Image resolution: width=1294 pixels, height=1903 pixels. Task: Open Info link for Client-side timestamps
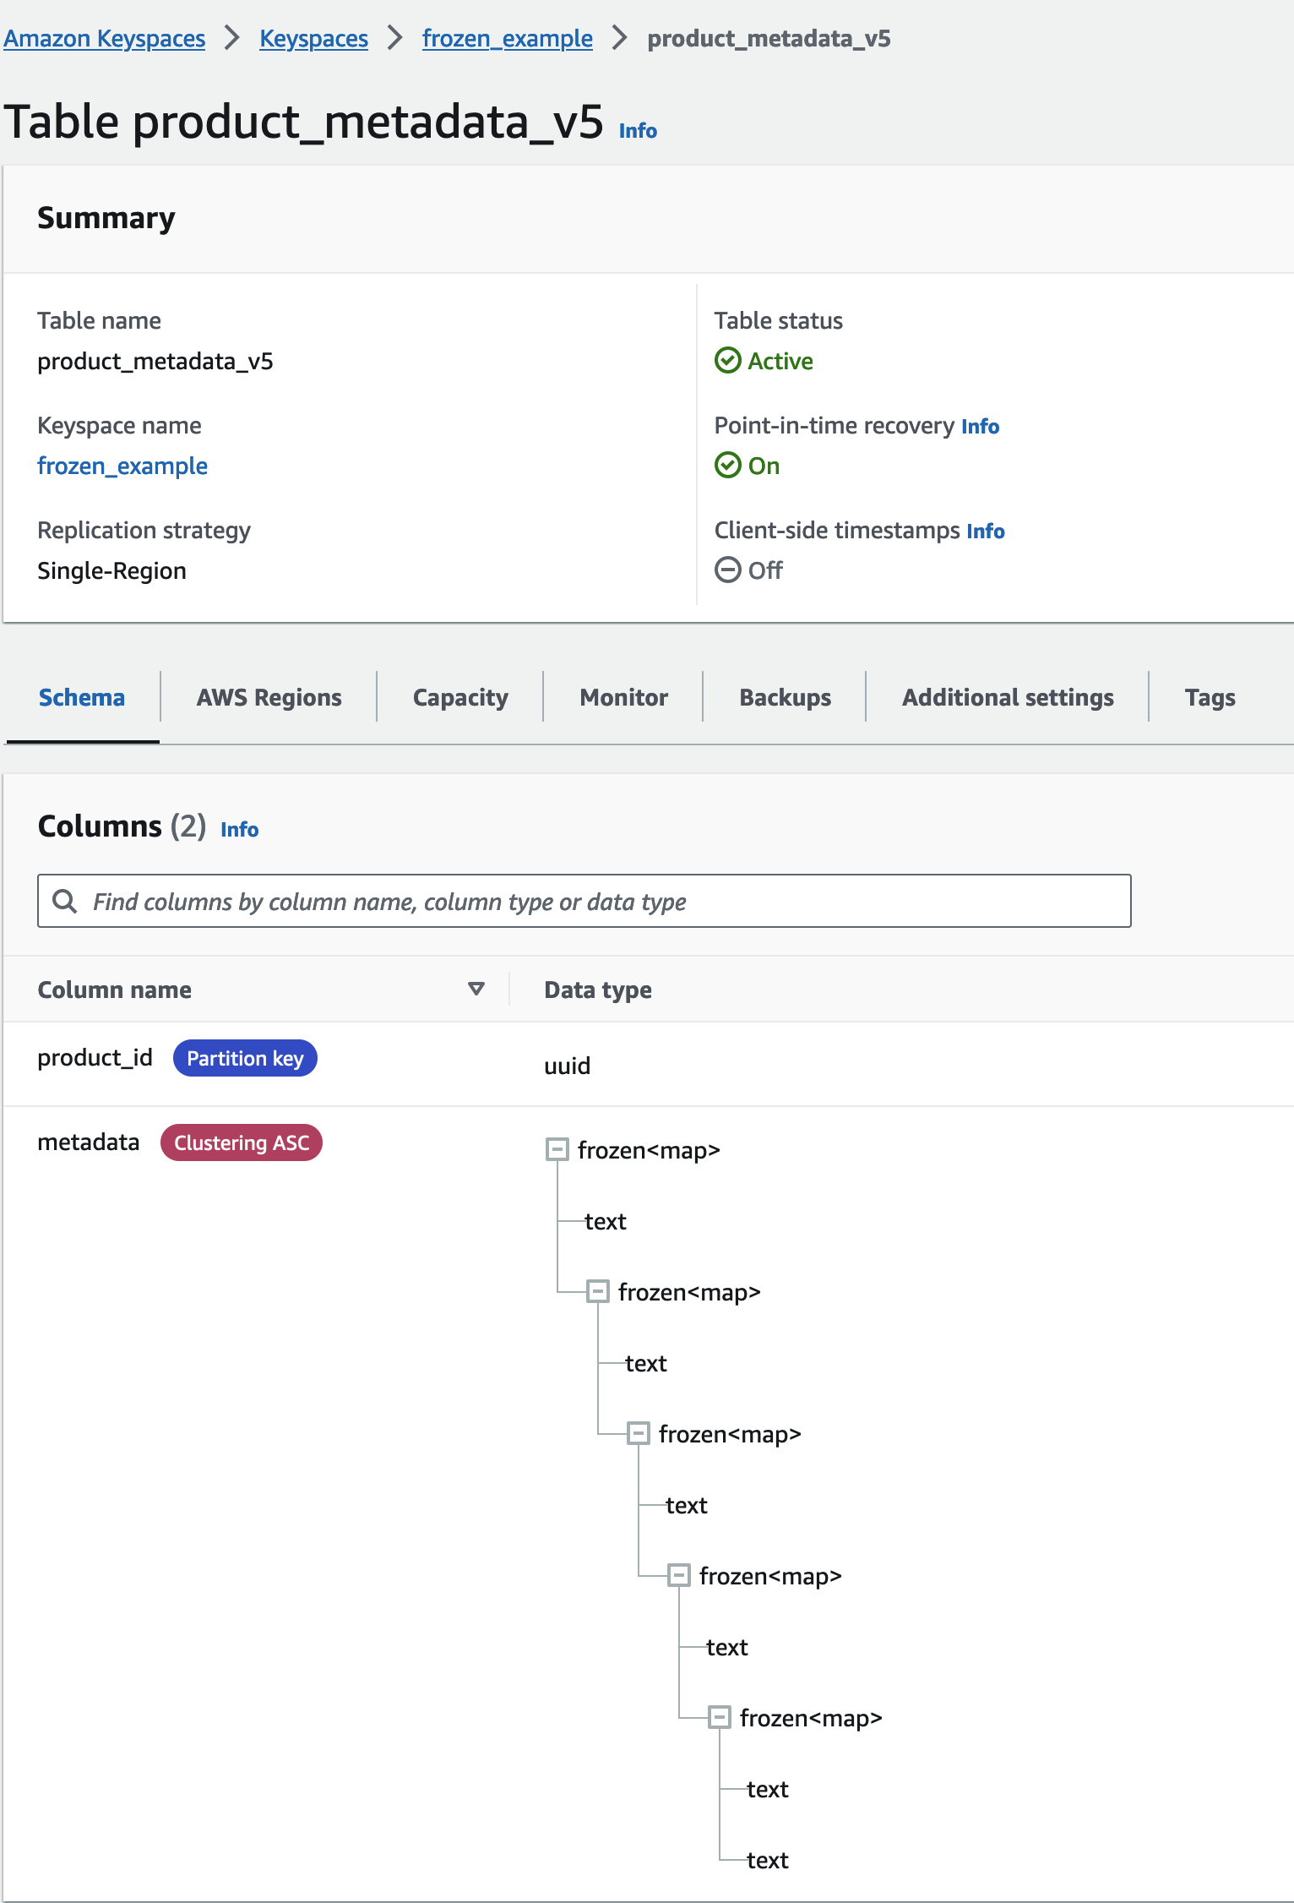pos(986,531)
